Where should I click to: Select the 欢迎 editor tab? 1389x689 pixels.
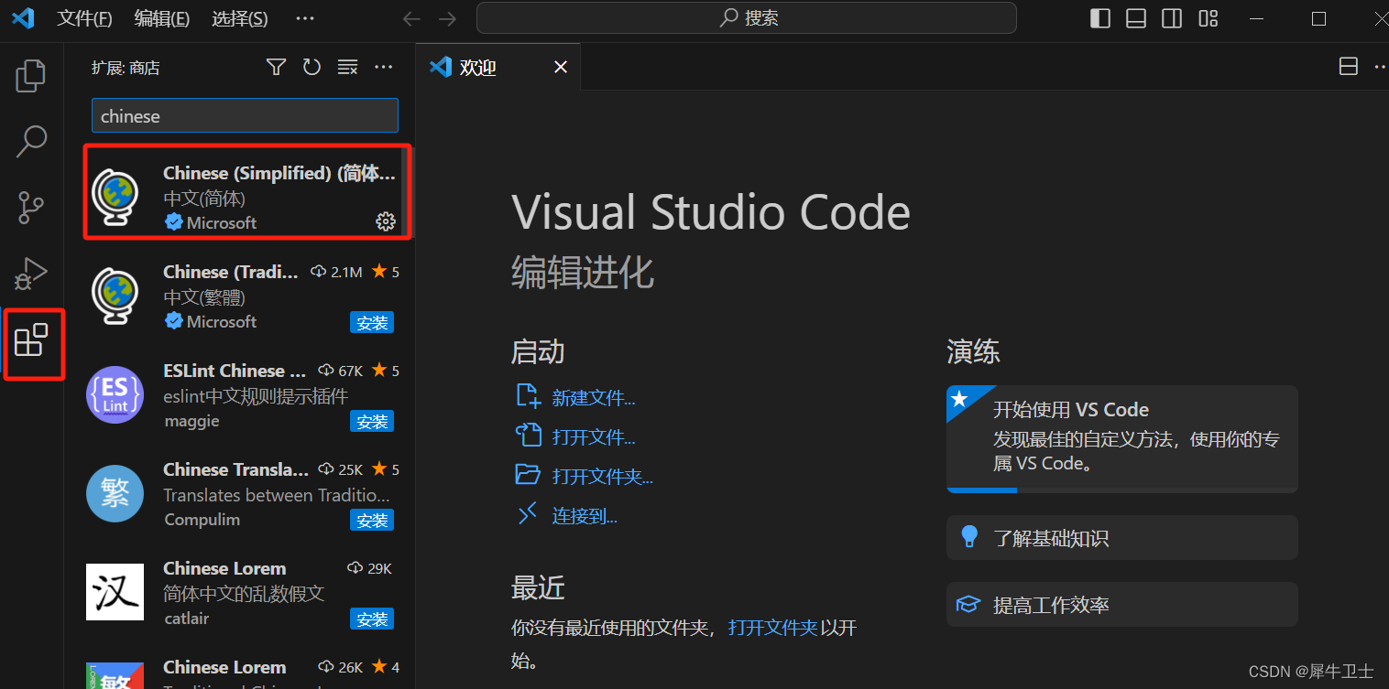click(498, 67)
